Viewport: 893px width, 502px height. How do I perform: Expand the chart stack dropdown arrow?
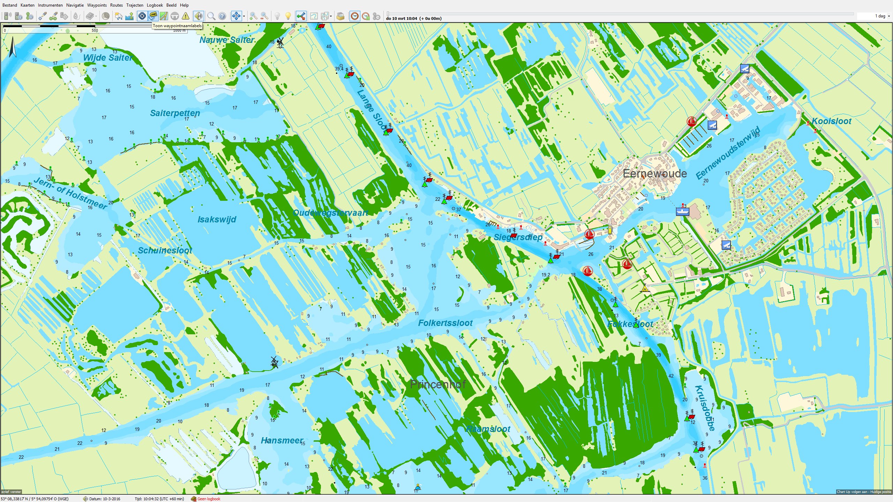pos(331,16)
